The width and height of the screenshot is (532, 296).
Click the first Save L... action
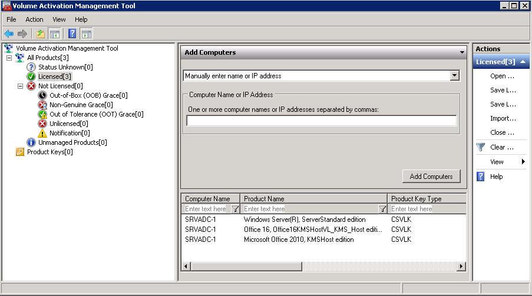pyautogui.click(x=503, y=90)
